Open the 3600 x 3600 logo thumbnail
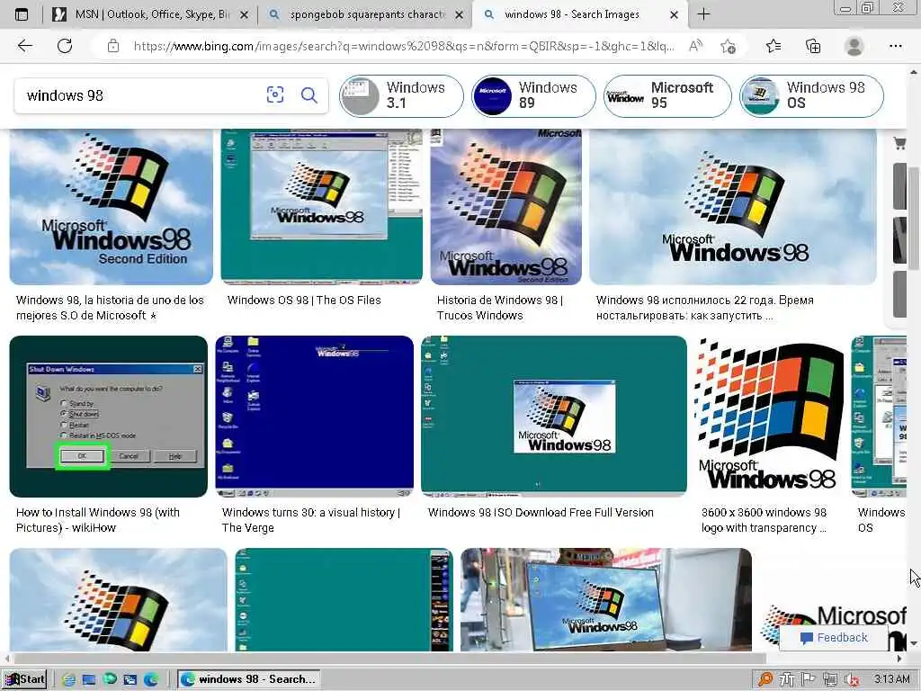 (x=768, y=416)
